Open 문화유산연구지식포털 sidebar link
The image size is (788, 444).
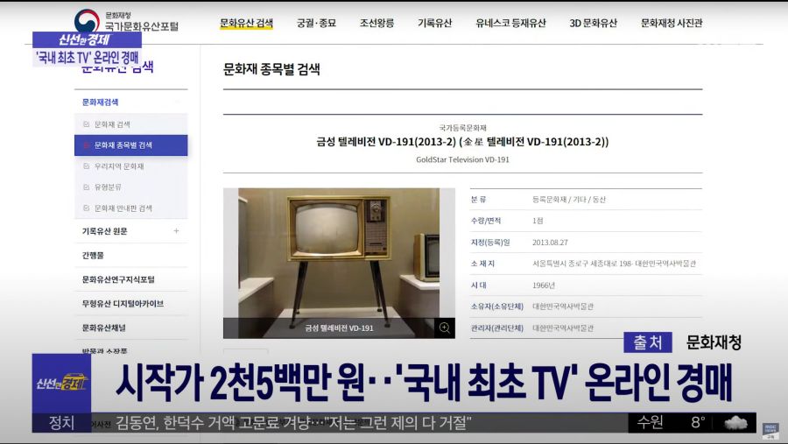tap(118, 279)
